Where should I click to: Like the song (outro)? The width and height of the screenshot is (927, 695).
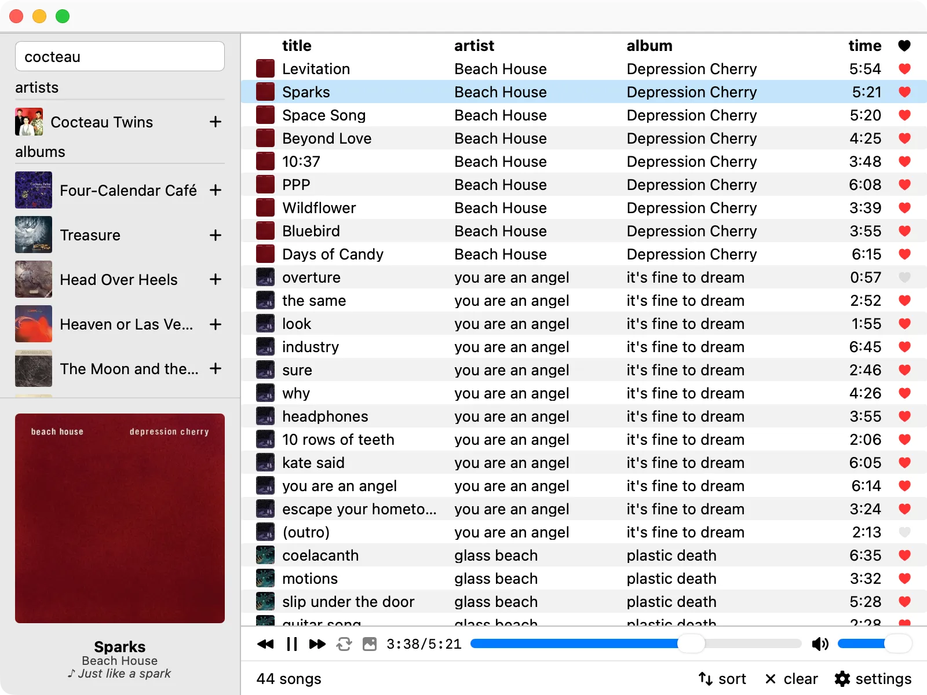[904, 532]
